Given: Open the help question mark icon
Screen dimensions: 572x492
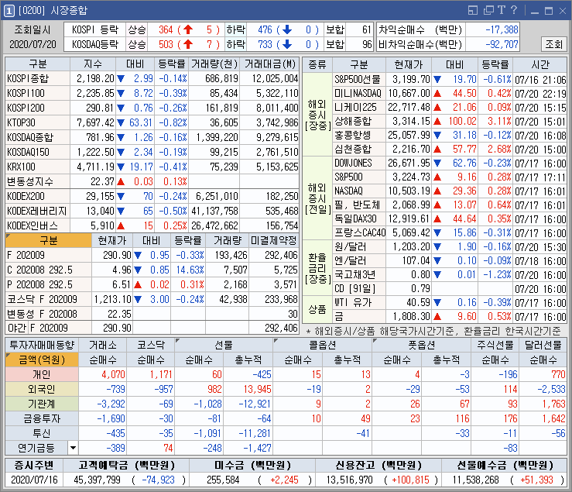Looking at the screenshot, I should 514,10.
